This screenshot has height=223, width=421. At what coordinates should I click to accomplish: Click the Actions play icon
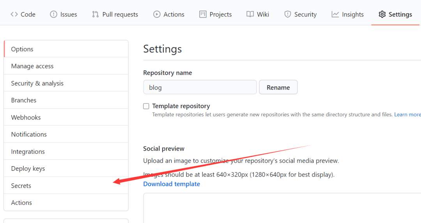pyautogui.click(x=157, y=14)
